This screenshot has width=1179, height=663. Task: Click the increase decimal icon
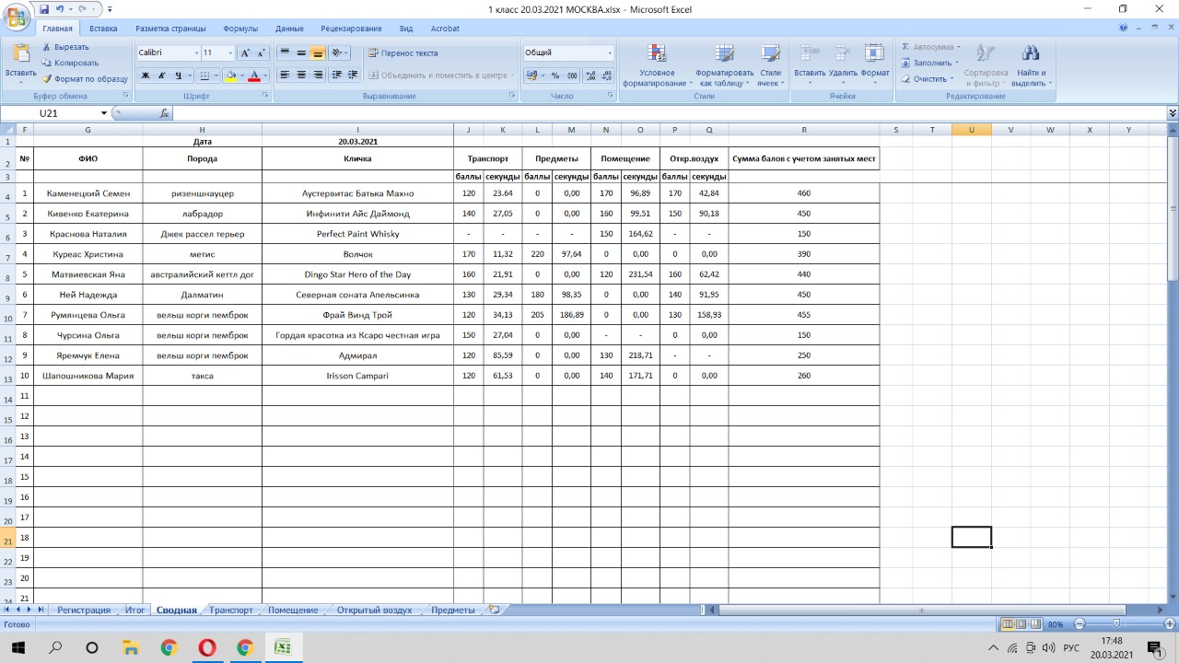point(589,76)
